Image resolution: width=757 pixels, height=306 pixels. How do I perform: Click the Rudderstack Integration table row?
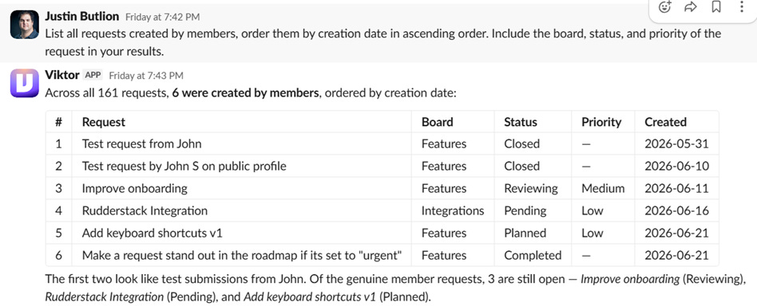[x=382, y=210]
